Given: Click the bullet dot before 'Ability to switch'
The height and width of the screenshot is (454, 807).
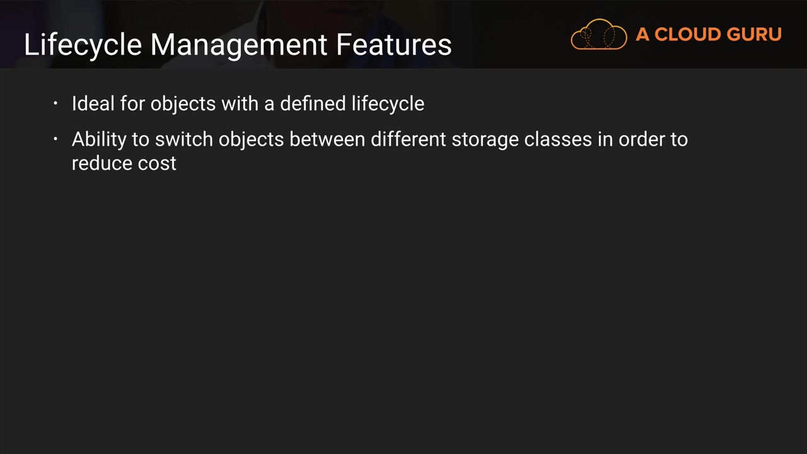Looking at the screenshot, I should point(55,139).
